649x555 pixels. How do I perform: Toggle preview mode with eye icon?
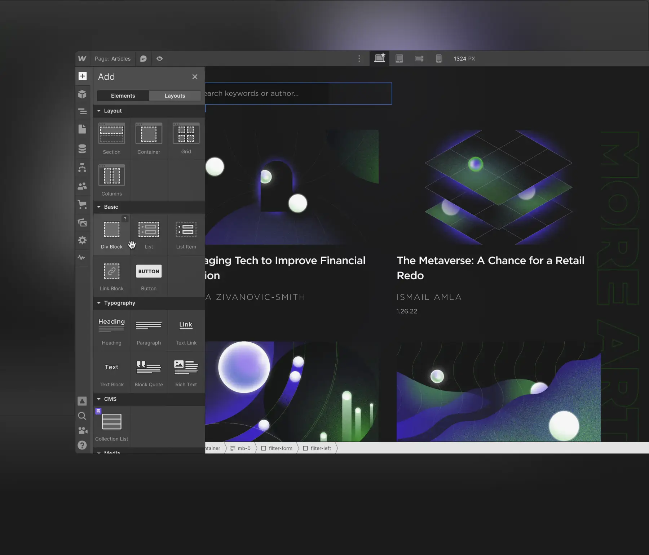pos(160,58)
